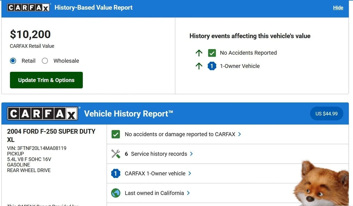353x206 pixels.
Task: Expand No accidents or damage reported chevron
Action: (x=240, y=134)
